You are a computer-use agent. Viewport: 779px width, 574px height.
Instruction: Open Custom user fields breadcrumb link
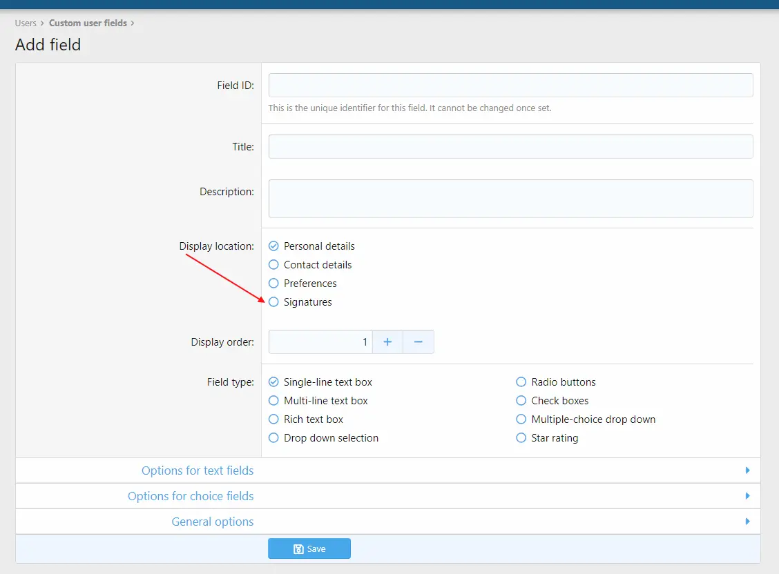tap(88, 23)
